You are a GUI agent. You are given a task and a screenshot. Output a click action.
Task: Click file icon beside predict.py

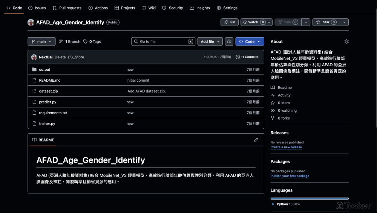(34, 102)
